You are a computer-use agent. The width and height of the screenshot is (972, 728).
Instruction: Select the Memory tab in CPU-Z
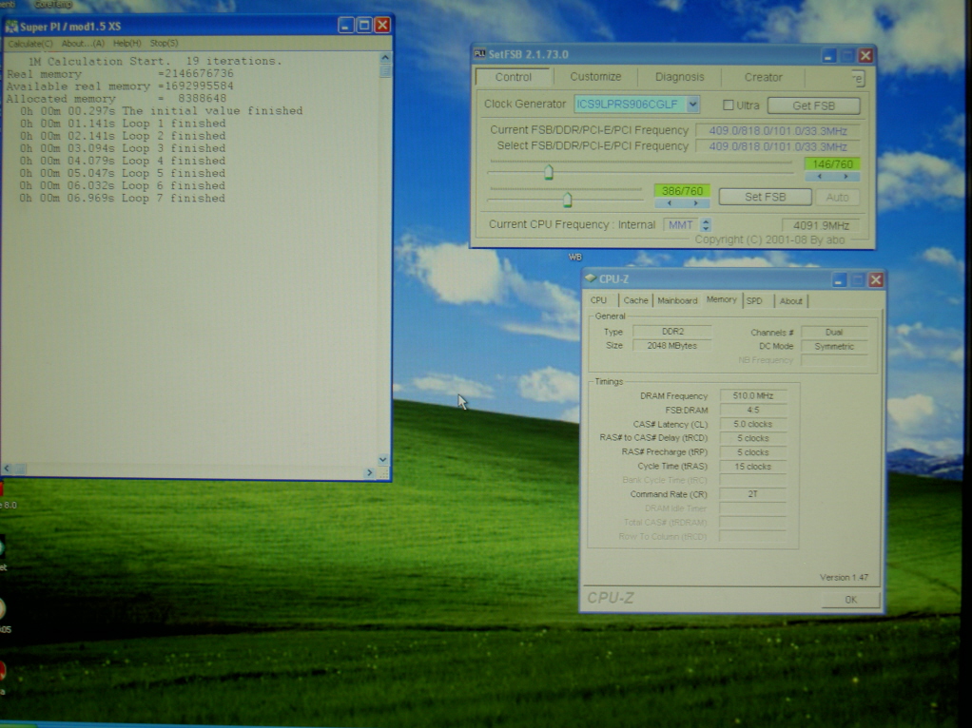pos(722,299)
